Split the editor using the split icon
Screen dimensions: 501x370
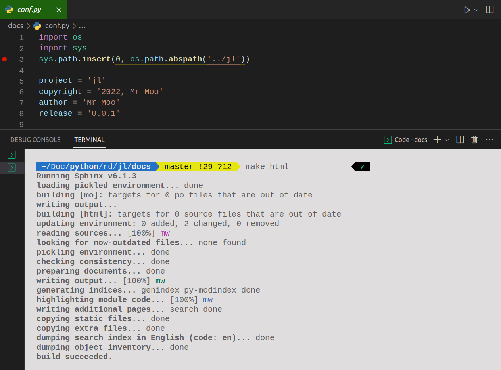[489, 10]
